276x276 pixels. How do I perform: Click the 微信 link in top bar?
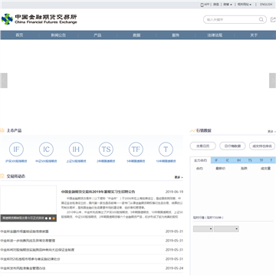click(x=216, y=5)
